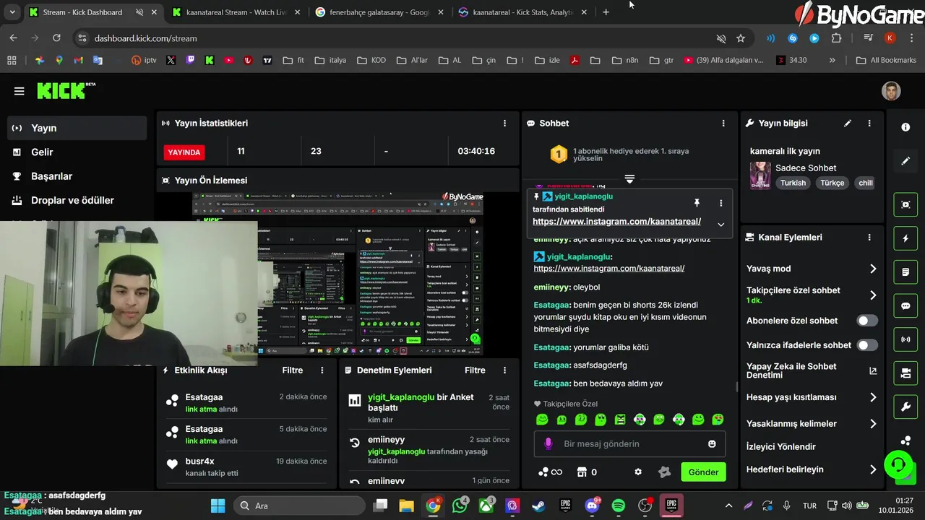Open Spotify from the taskbar
925x520 pixels.
(x=619, y=506)
